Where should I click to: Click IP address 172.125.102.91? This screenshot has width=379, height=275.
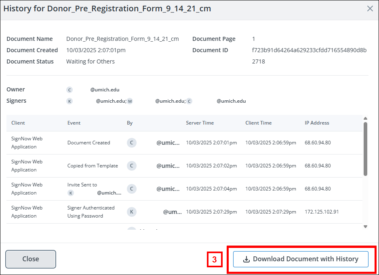(322, 212)
